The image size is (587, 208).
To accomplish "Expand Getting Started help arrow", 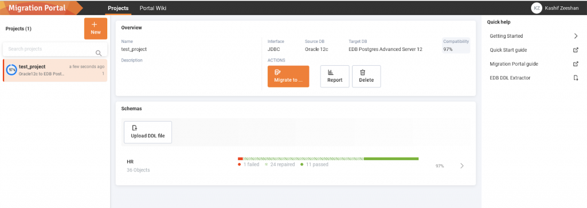I will (576, 36).
